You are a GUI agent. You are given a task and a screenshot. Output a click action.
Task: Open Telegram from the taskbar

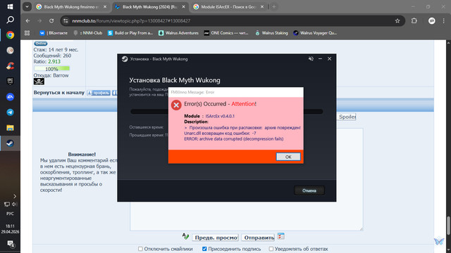click(x=10, y=112)
